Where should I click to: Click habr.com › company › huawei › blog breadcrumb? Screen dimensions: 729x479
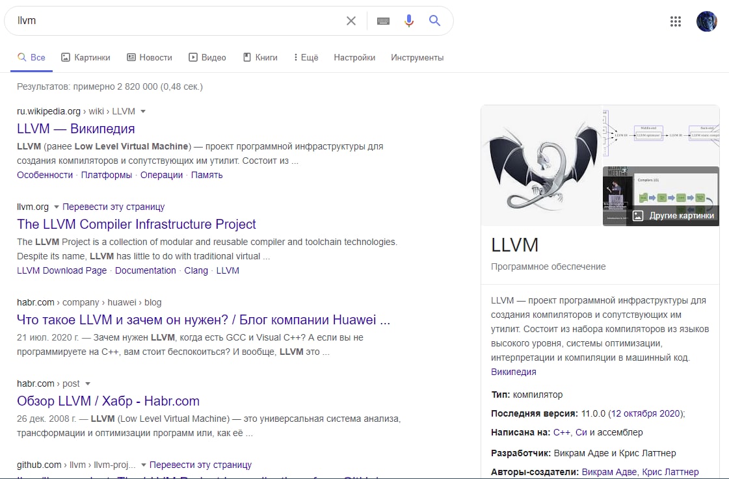click(89, 302)
